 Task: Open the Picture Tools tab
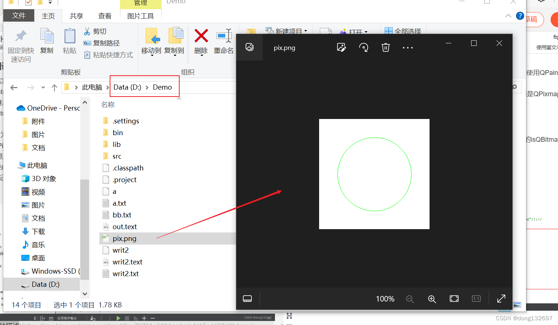pos(141,16)
